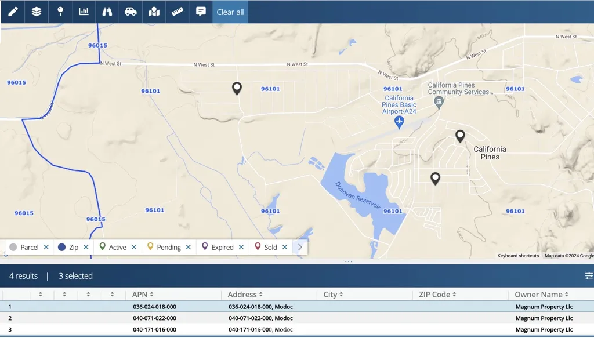594x338 pixels.
Task: Select the drop pin tool
Action: click(60, 12)
